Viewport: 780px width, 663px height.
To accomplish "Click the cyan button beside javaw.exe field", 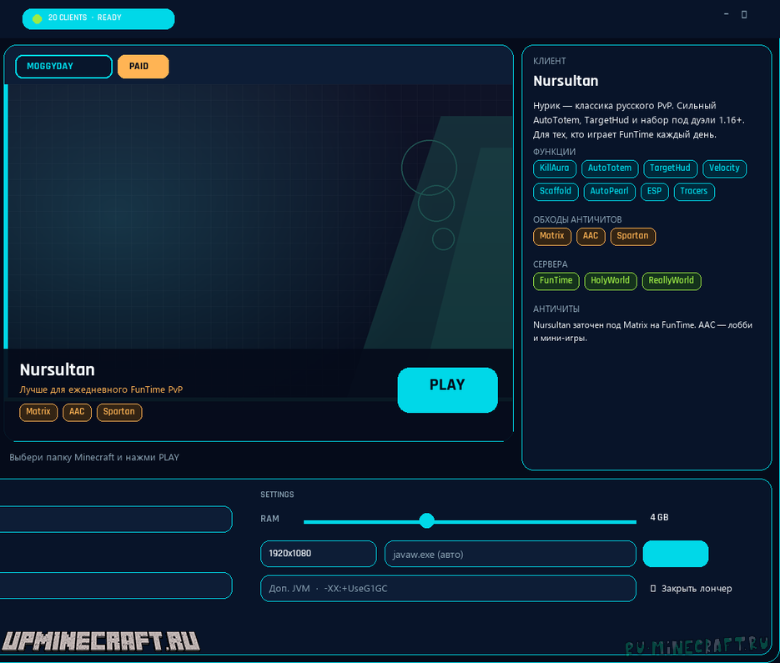I will (676, 554).
